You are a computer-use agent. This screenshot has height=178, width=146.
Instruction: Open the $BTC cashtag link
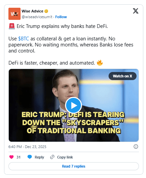(x=24, y=39)
